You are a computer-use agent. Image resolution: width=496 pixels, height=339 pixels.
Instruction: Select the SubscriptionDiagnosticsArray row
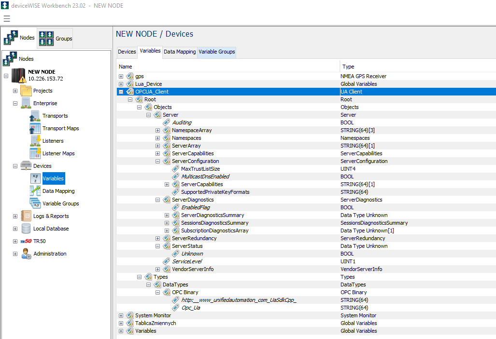(306, 231)
